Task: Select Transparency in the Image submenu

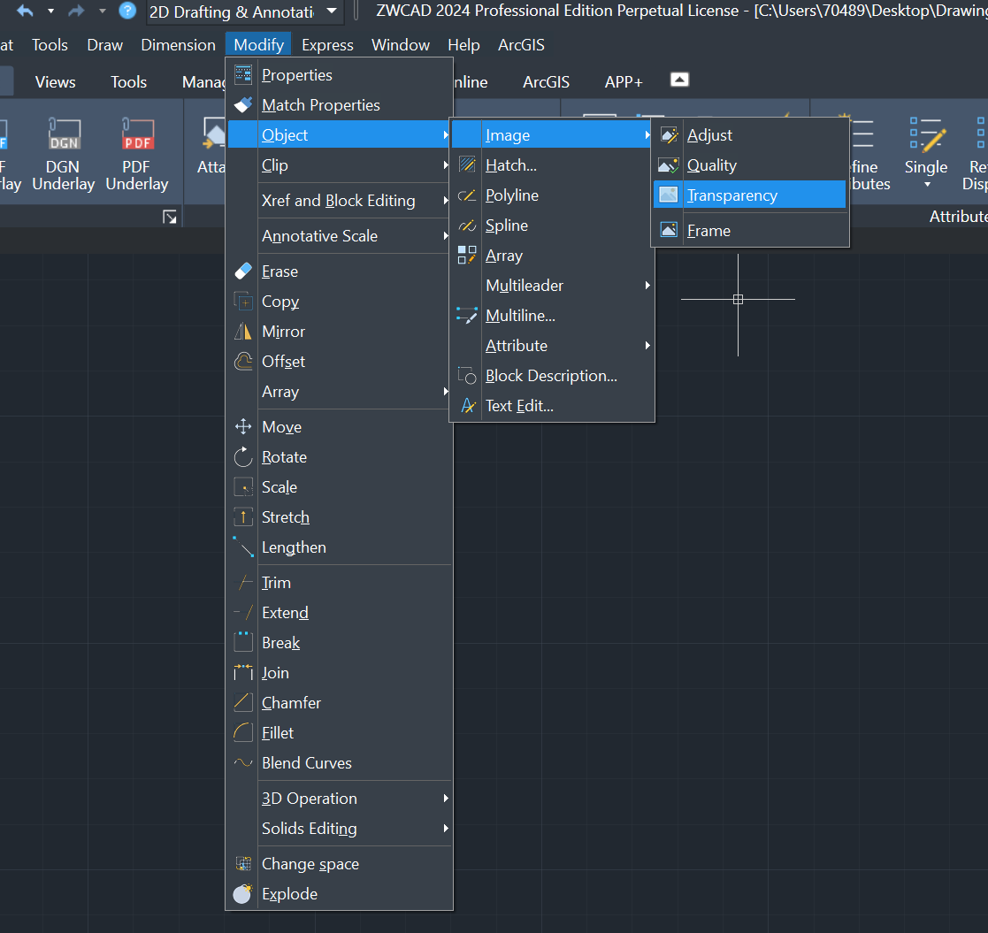Action: 750,195
